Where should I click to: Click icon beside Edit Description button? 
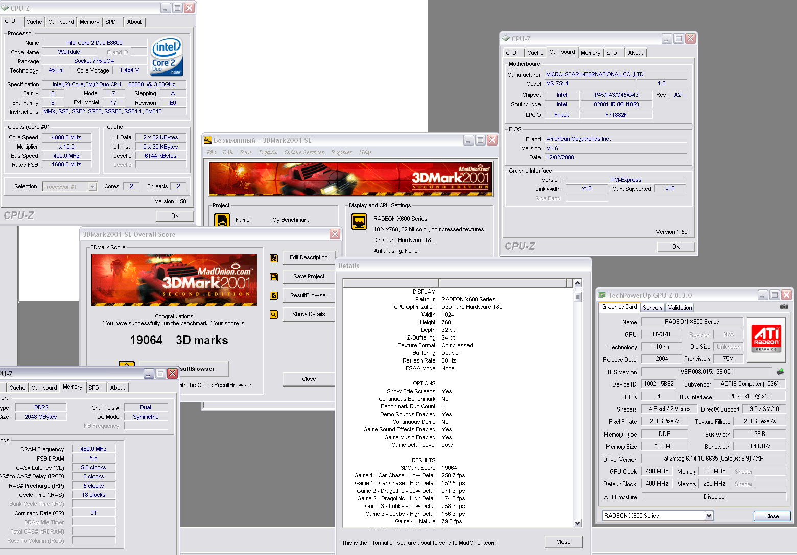tap(274, 258)
